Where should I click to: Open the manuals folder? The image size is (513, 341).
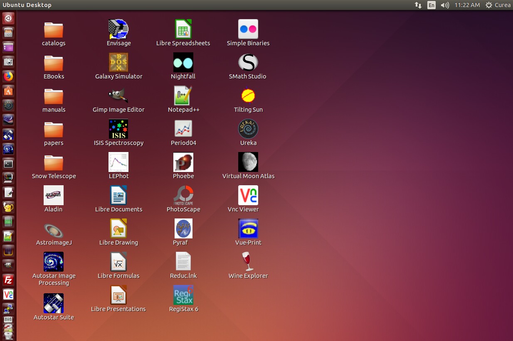pyautogui.click(x=54, y=96)
